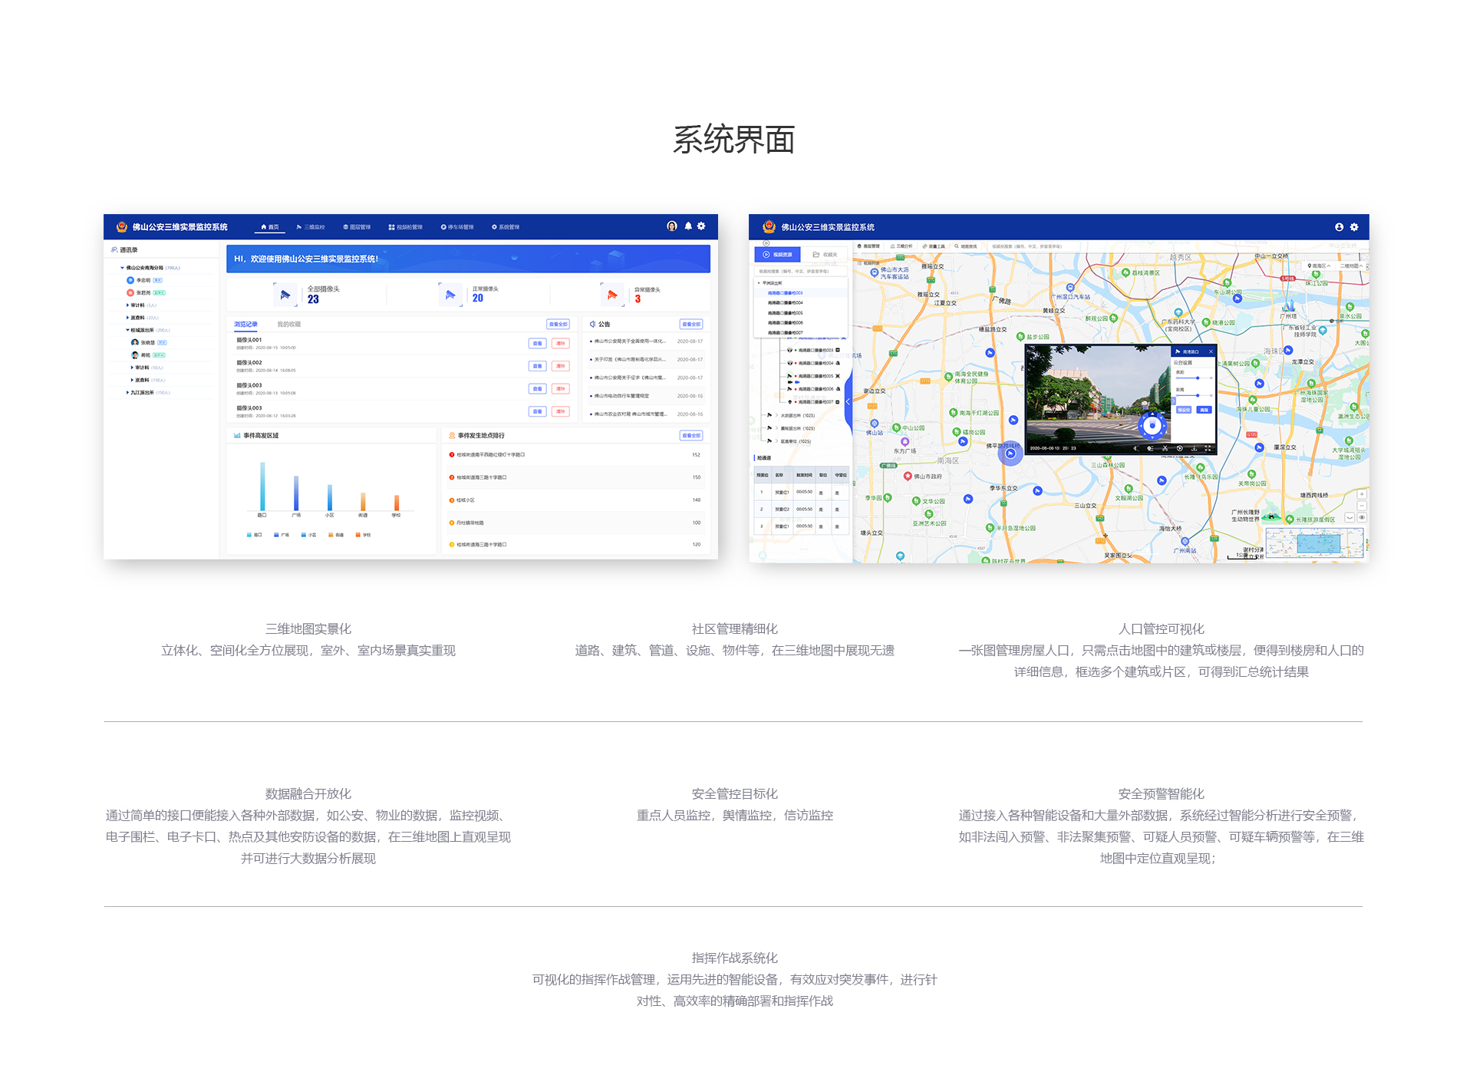Image resolution: width=1473 pixels, height=1085 pixels.
Task: Click the mini-map overview thumbnail
Action: point(1313,543)
